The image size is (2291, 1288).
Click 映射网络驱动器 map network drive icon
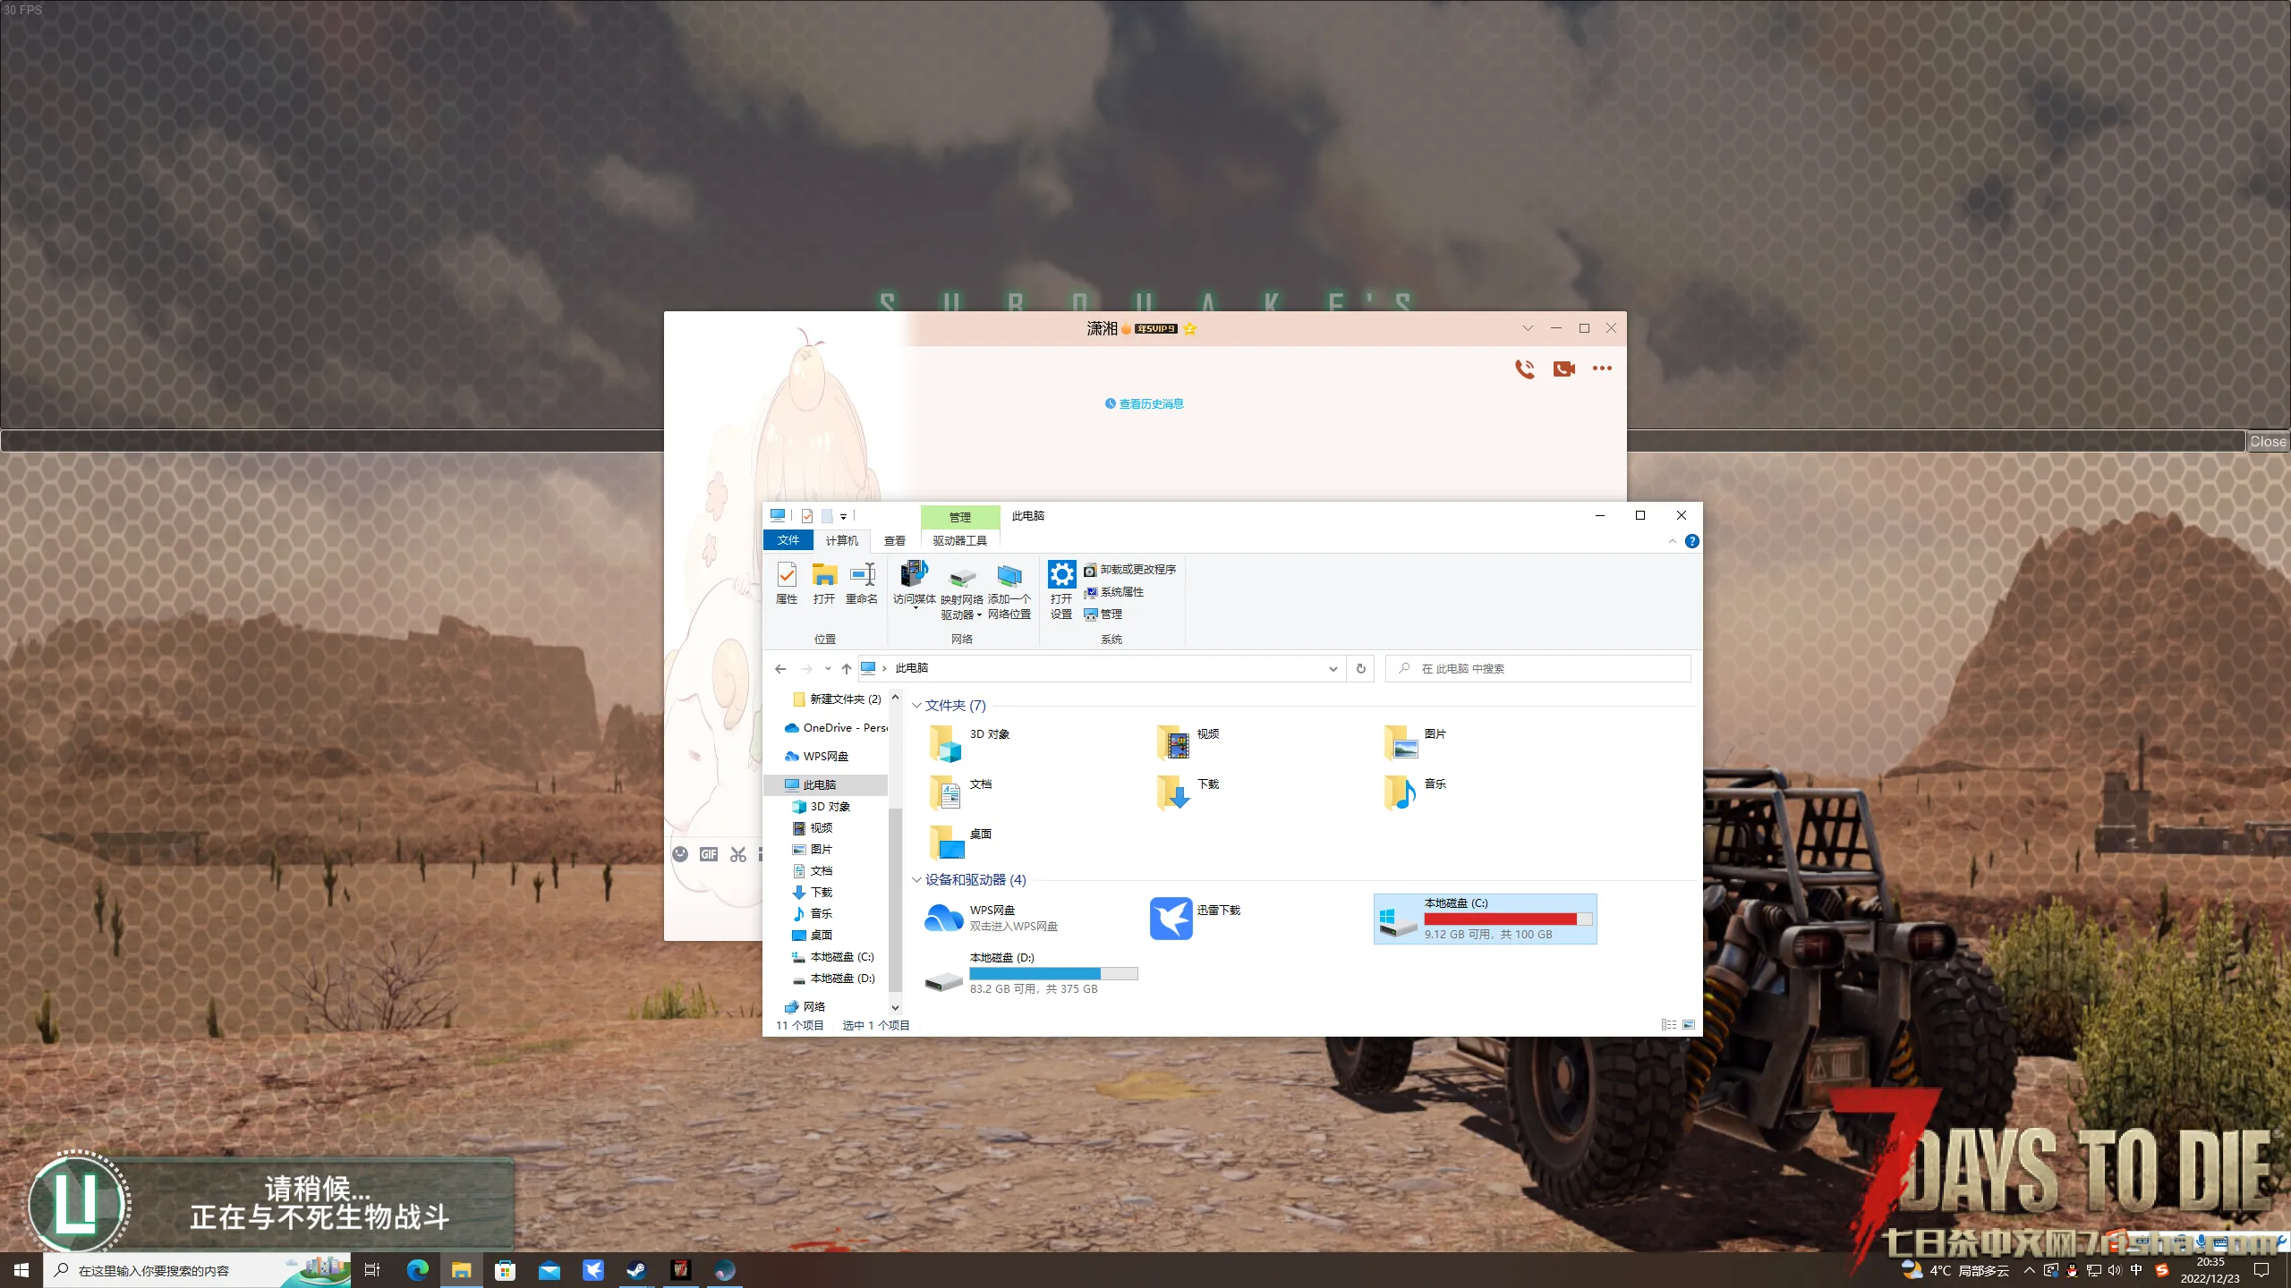pyautogui.click(x=962, y=591)
